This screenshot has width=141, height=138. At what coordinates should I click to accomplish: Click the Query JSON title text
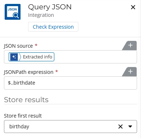click(50, 7)
